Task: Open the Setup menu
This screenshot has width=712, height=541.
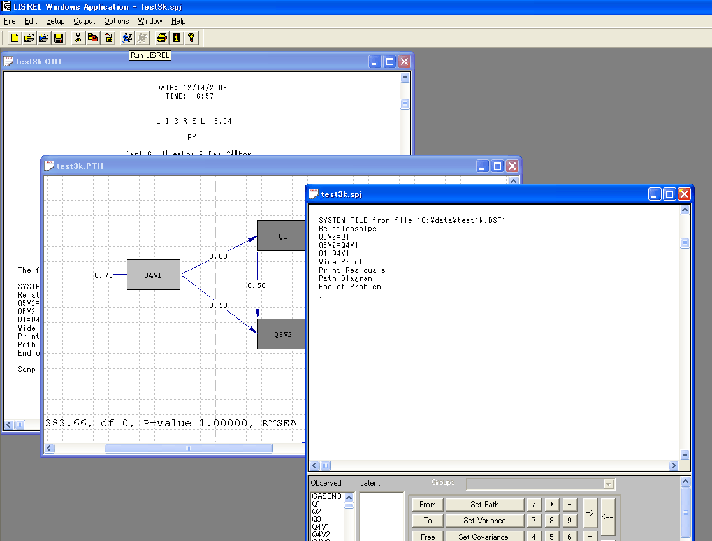Action: [x=55, y=21]
